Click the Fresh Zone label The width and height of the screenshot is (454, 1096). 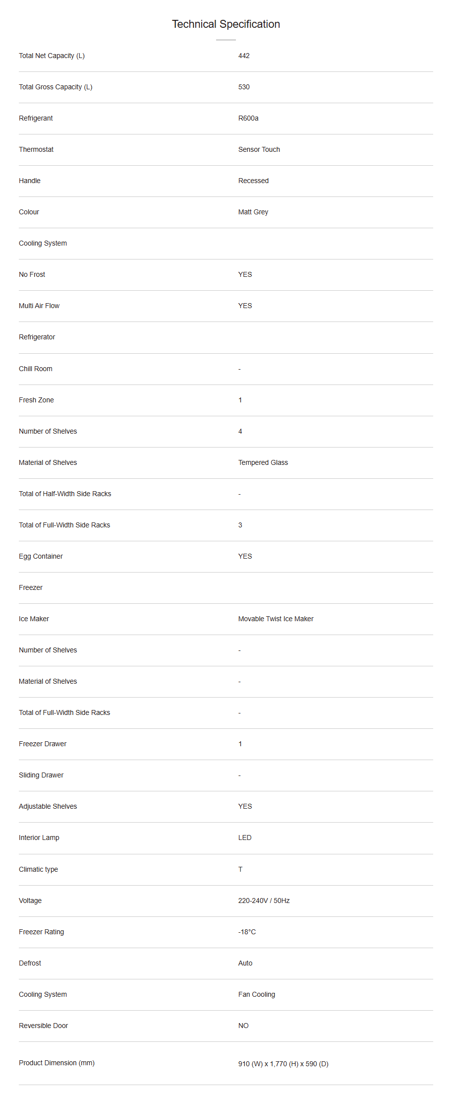pos(36,400)
